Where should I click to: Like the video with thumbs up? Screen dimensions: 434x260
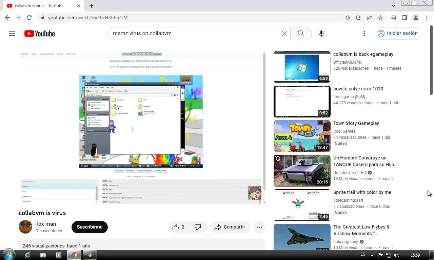pyautogui.click(x=179, y=227)
